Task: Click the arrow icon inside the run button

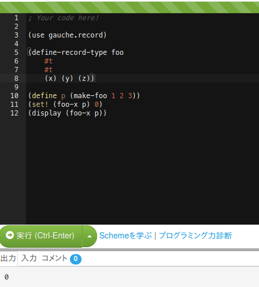Action: click(10, 235)
